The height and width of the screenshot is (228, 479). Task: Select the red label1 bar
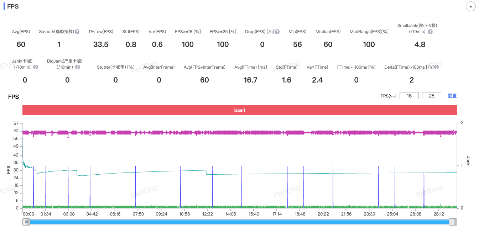click(x=239, y=110)
